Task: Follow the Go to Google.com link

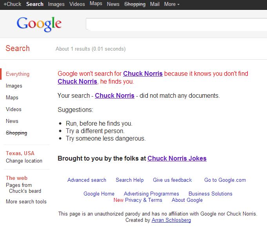Action: click(x=225, y=180)
